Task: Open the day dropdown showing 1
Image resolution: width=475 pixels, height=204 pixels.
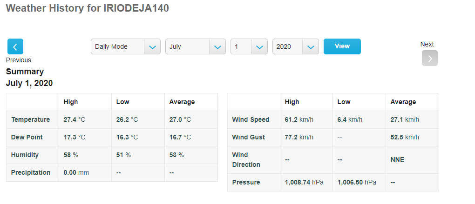Action: tap(249, 46)
